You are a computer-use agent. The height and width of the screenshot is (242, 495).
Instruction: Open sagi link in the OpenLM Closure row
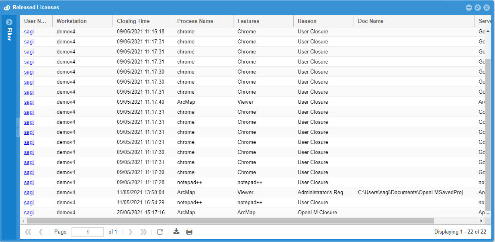click(x=29, y=213)
